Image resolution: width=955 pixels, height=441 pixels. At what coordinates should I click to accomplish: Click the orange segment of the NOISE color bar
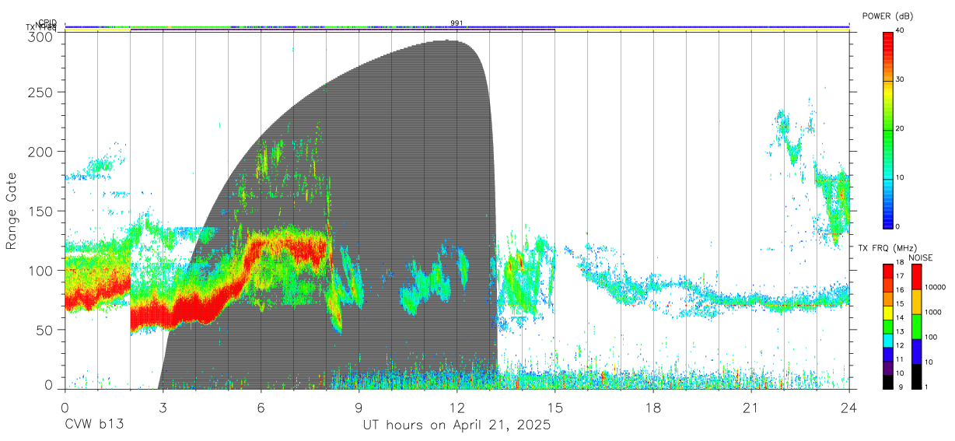(916, 302)
